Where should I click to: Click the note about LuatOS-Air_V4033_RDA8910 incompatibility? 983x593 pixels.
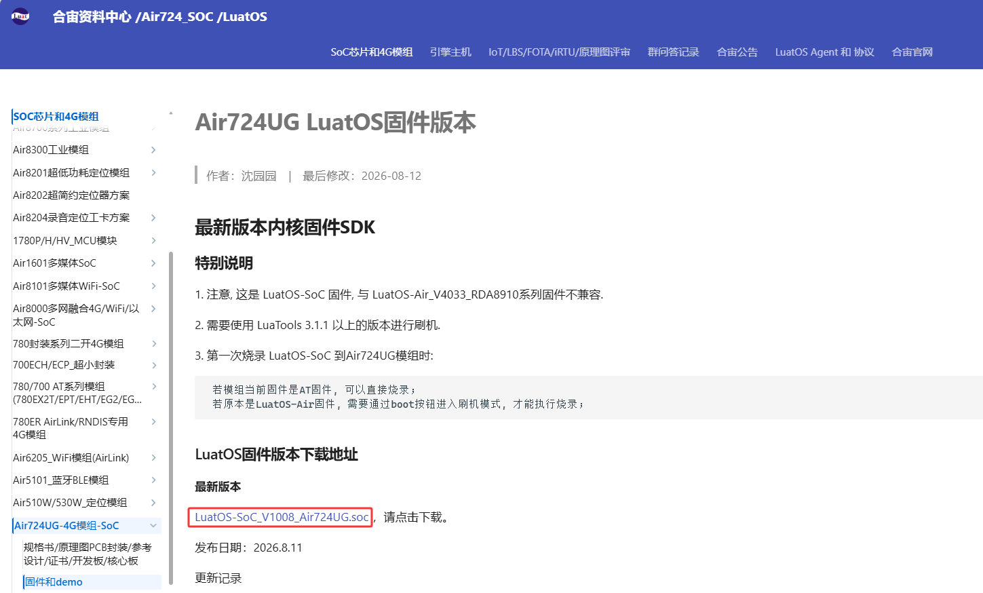[x=400, y=294]
